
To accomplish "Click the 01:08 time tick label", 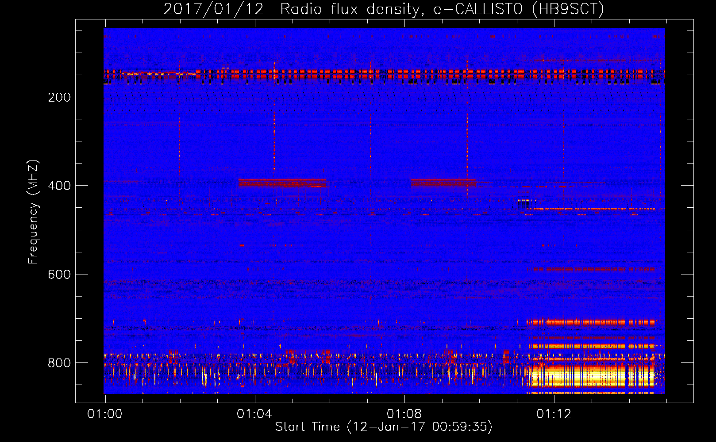I will click(x=404, y=414).
